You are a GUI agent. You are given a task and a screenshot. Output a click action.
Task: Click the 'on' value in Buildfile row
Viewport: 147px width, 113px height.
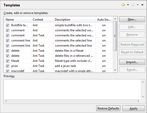click(104, 25)
